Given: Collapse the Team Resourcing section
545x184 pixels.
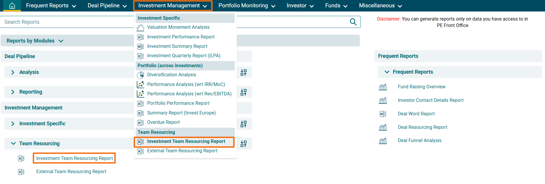Looking at the screenshot, I should point(13,144).
